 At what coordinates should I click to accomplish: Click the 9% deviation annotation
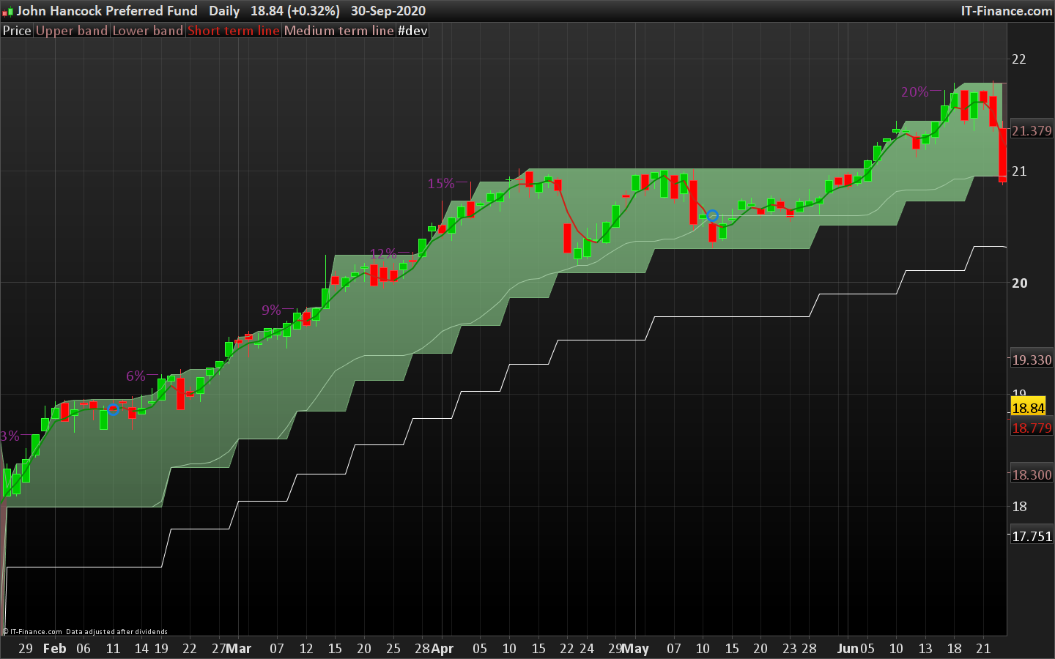point(271,310)
